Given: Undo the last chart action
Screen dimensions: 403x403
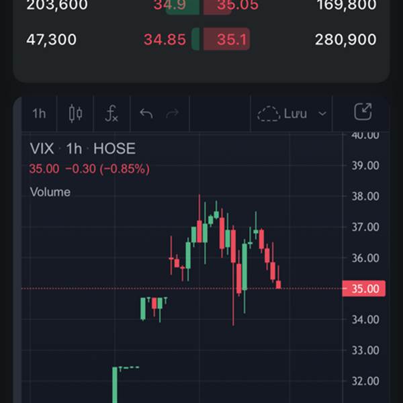Looking at the screenshot, I should tap(146, 114).
